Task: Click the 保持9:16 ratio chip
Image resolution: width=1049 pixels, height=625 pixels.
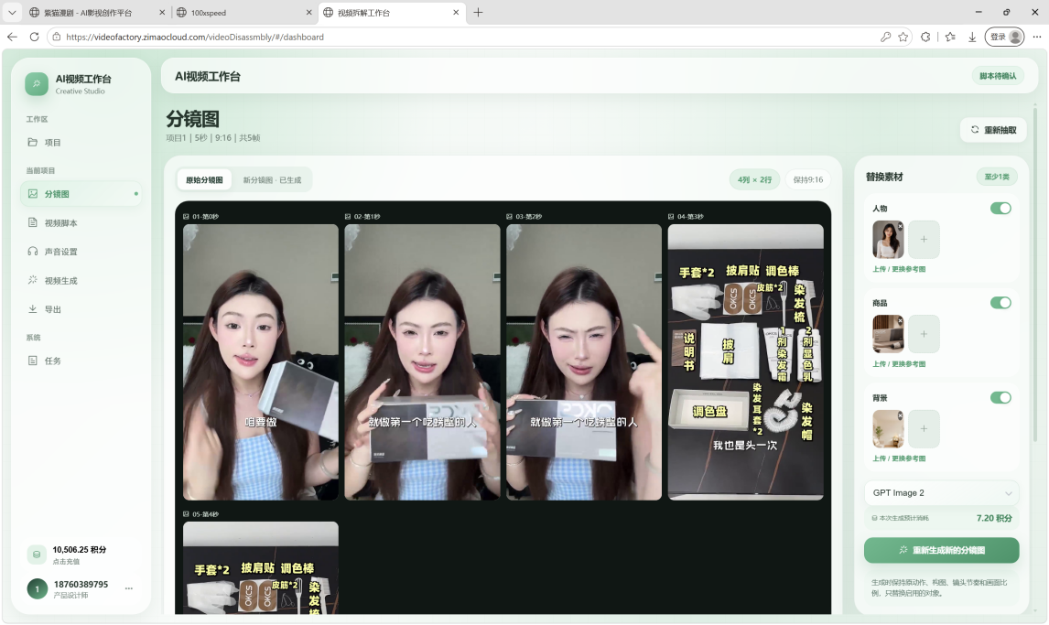Action: click(x=808, y=179)
